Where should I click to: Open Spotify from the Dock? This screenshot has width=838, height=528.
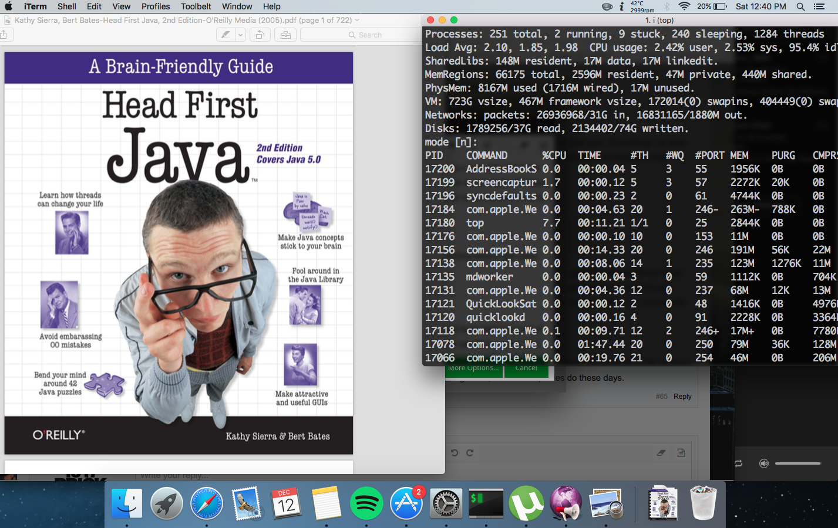tap(366, 503)
